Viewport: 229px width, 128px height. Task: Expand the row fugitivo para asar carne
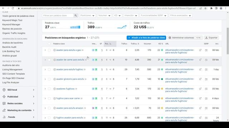click(x=45, y=98)
